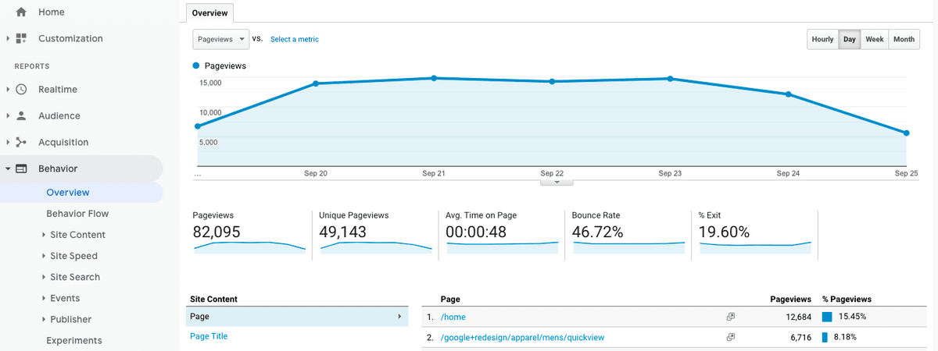Image resolution: width=938 pixels, height=351 pixels.
Task: Switch chart to Week view
Action: point(875,39)
